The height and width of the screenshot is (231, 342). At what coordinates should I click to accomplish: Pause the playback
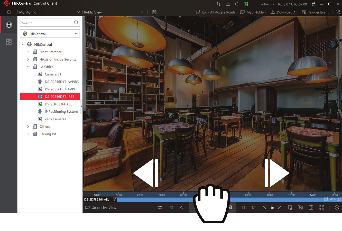(243, 207)
